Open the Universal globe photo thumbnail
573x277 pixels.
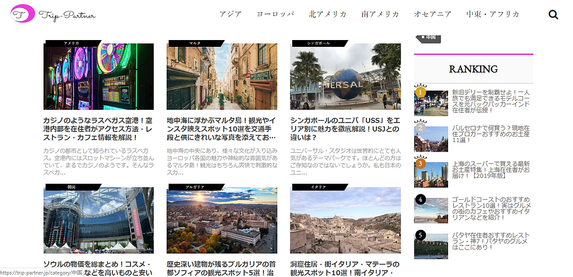[346, 77]
